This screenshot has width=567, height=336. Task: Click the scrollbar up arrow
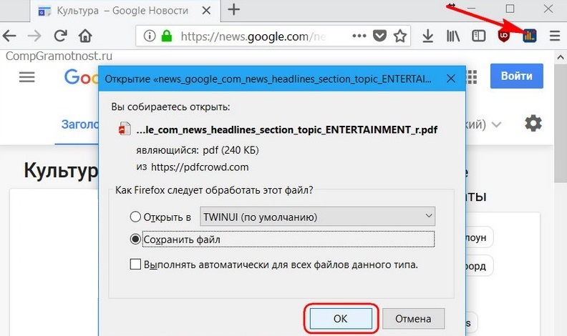coord(560,57)
